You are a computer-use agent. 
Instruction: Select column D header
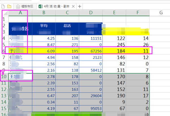point(90,13)
